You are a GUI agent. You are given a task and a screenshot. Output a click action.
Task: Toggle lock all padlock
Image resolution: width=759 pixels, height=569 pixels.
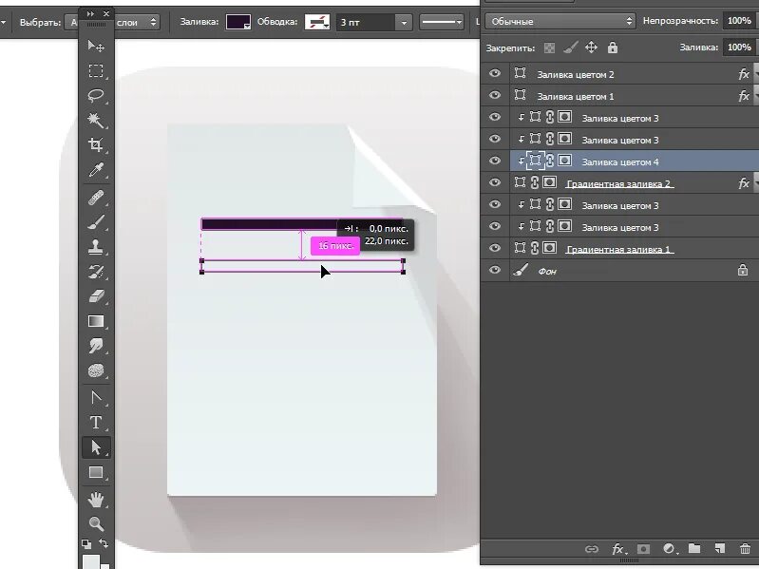(x=613, y=47)
